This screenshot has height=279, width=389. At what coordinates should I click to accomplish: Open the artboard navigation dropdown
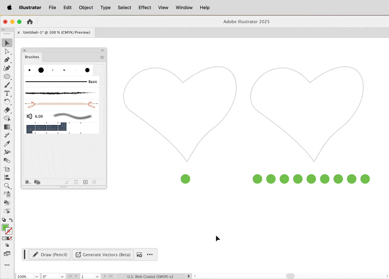pyautogui.click(x=97, y=276)
